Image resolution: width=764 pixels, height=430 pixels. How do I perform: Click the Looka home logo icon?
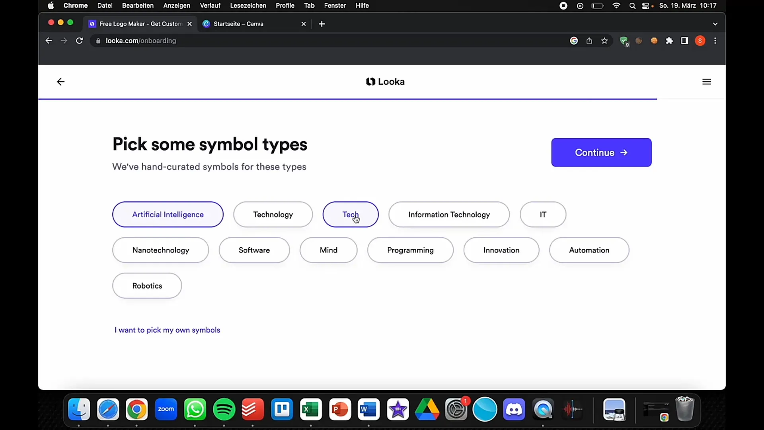[x=370, y=81]
